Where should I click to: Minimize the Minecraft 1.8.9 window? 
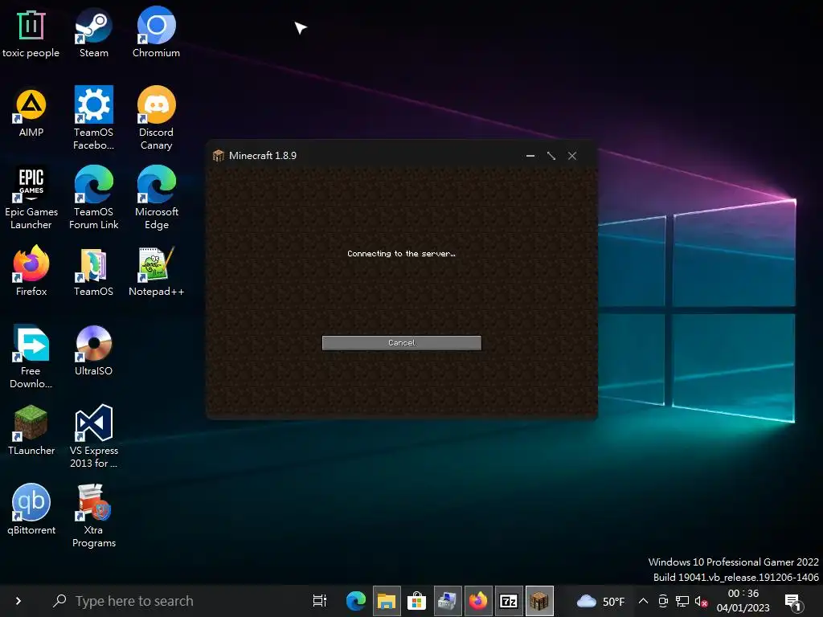click(x=530, y=156)
